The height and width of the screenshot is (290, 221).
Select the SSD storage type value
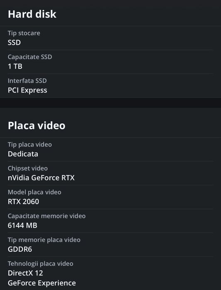pos(14,43)
